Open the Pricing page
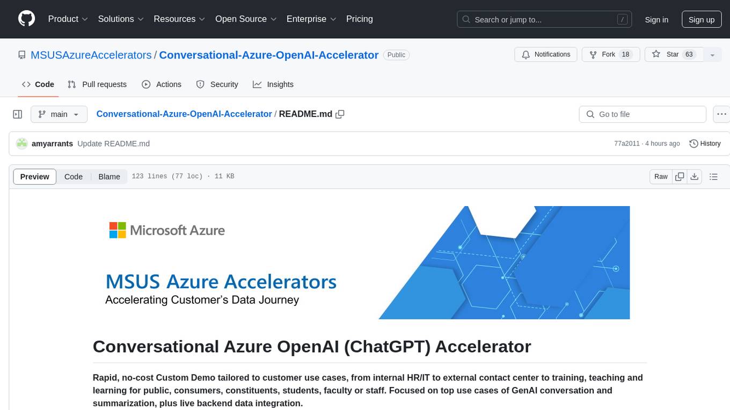 360,19
